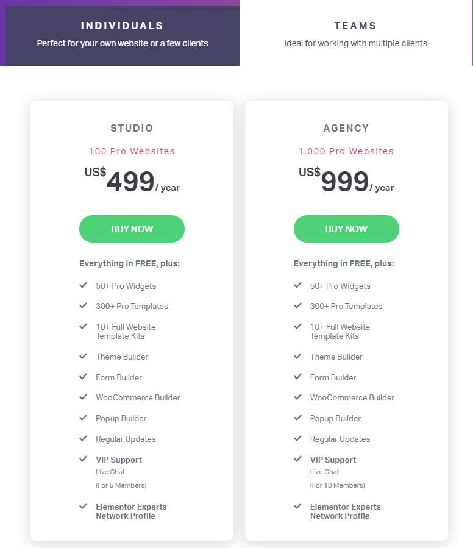Screen dimensions: 473x548
Task: Click checkmark beside Agency 300+ Pro Templates
Action: point(297,305)
